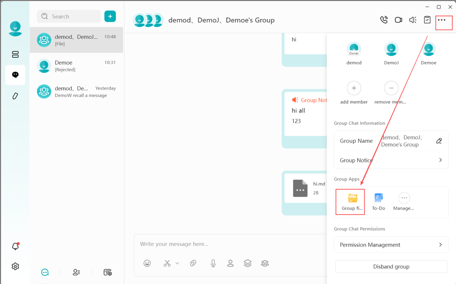456x284 pixels.
Task: Open the chat with DemoW recall message
Action: coord(76,92)
